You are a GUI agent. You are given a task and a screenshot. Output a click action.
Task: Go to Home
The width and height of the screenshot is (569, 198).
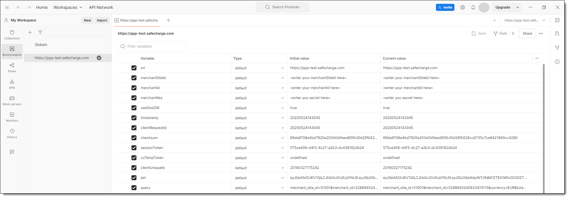pyautogui.click(x=42, y=7)
